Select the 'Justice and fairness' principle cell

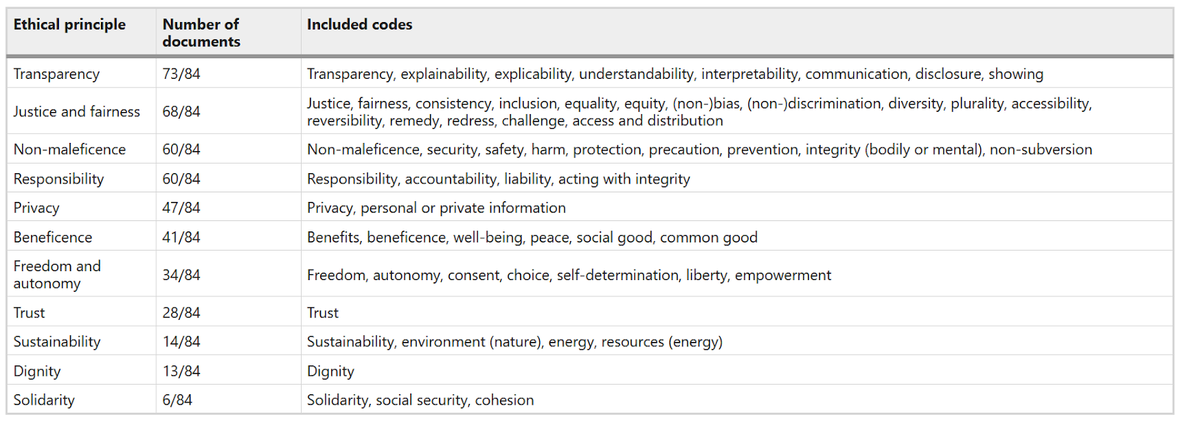pyautogui.click(x=77, y=111)
